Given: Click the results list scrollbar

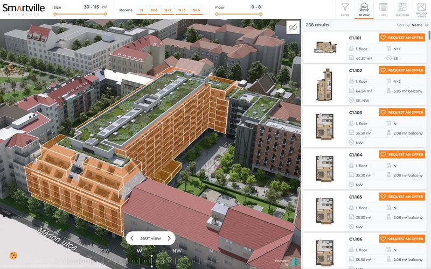Looking at the screenshot, I should pyautogui.click(x=429, y=36).
